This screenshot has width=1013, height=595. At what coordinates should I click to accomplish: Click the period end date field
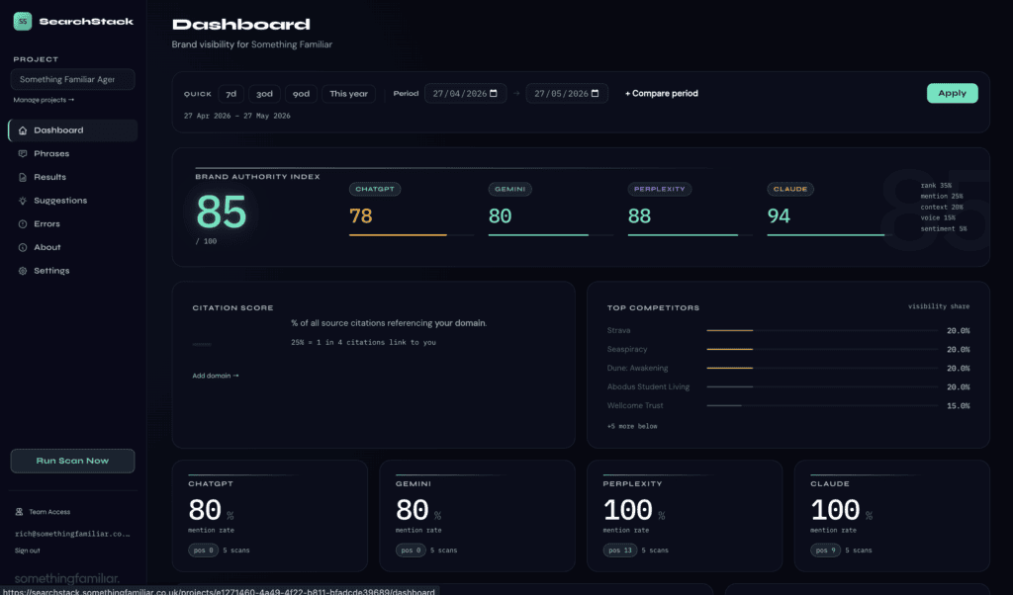[x=567, y=94]
